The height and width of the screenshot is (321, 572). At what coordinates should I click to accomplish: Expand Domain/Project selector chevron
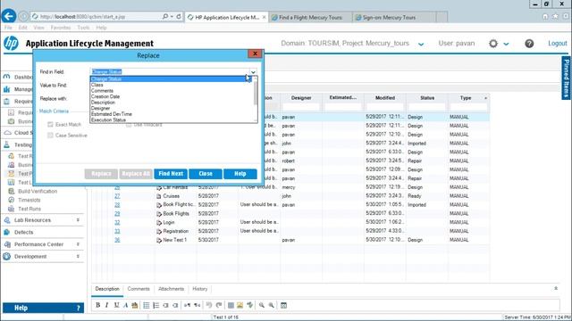coord(421,44)
